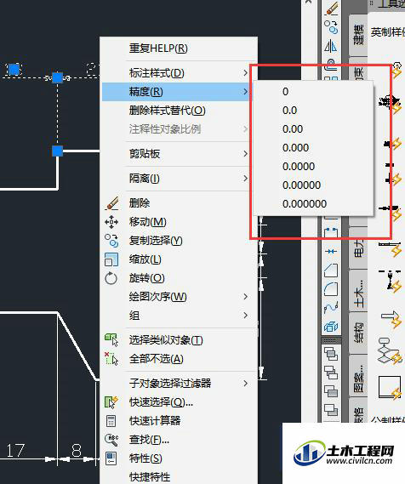Expand the 隔离(I) submenu
This screenshot has height=484, width=405.
coord(180,179)
